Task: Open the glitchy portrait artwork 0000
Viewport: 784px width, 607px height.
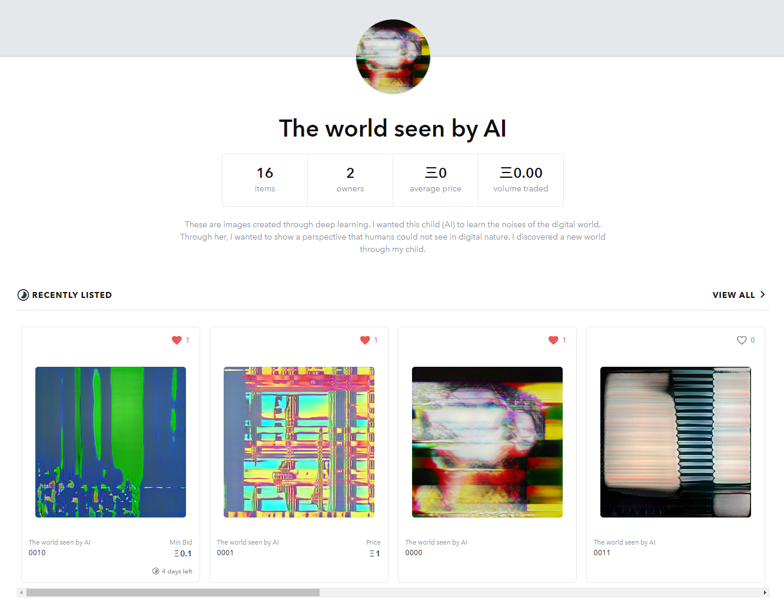Action: [x=487, y=442]
